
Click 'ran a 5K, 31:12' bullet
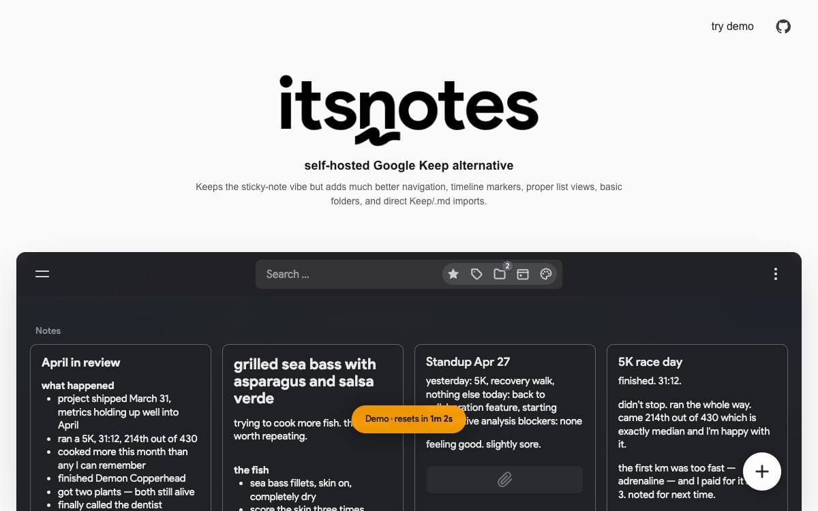pos(127,439)
